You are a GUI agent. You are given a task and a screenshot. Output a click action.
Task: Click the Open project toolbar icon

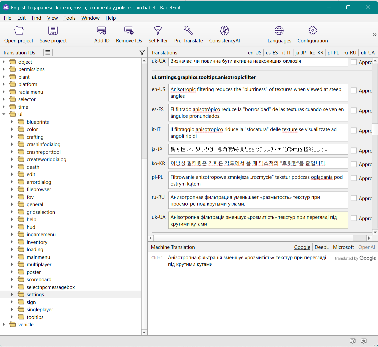[x=19, y=31]
